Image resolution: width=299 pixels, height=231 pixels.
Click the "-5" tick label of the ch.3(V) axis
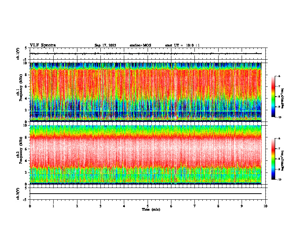pyautogui.click(x=25, y=200)
